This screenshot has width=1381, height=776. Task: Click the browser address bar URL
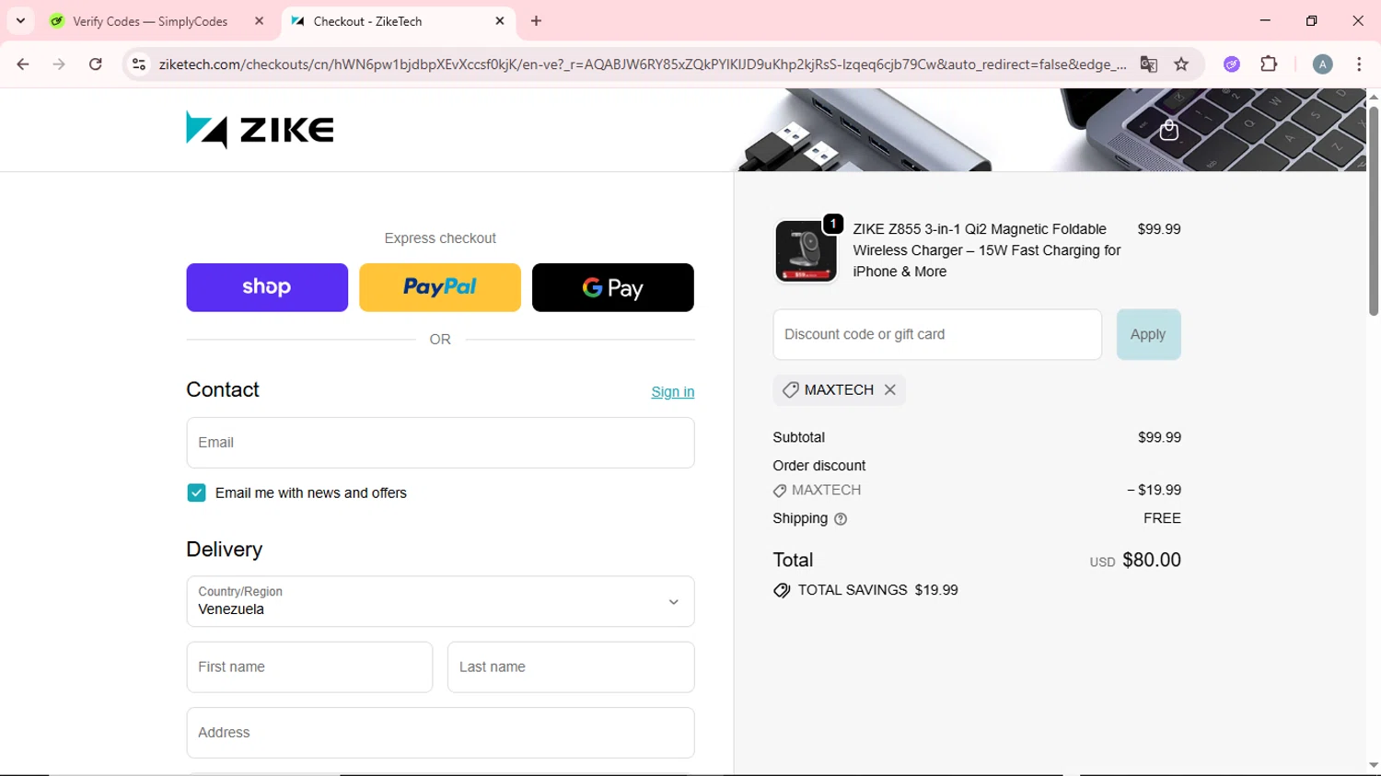pos(642,64)
